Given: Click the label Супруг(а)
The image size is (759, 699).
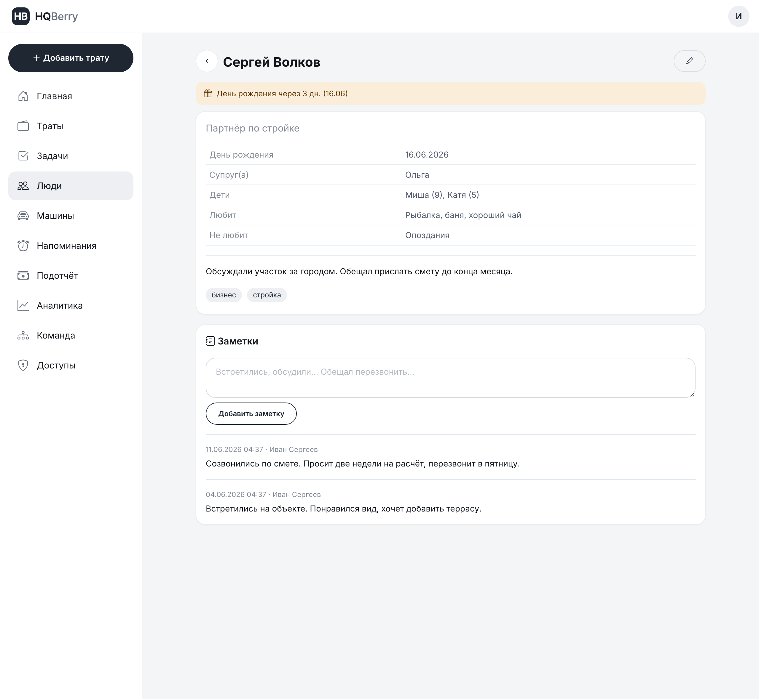Looking at the screenshot, I should (x=229, y=175).
